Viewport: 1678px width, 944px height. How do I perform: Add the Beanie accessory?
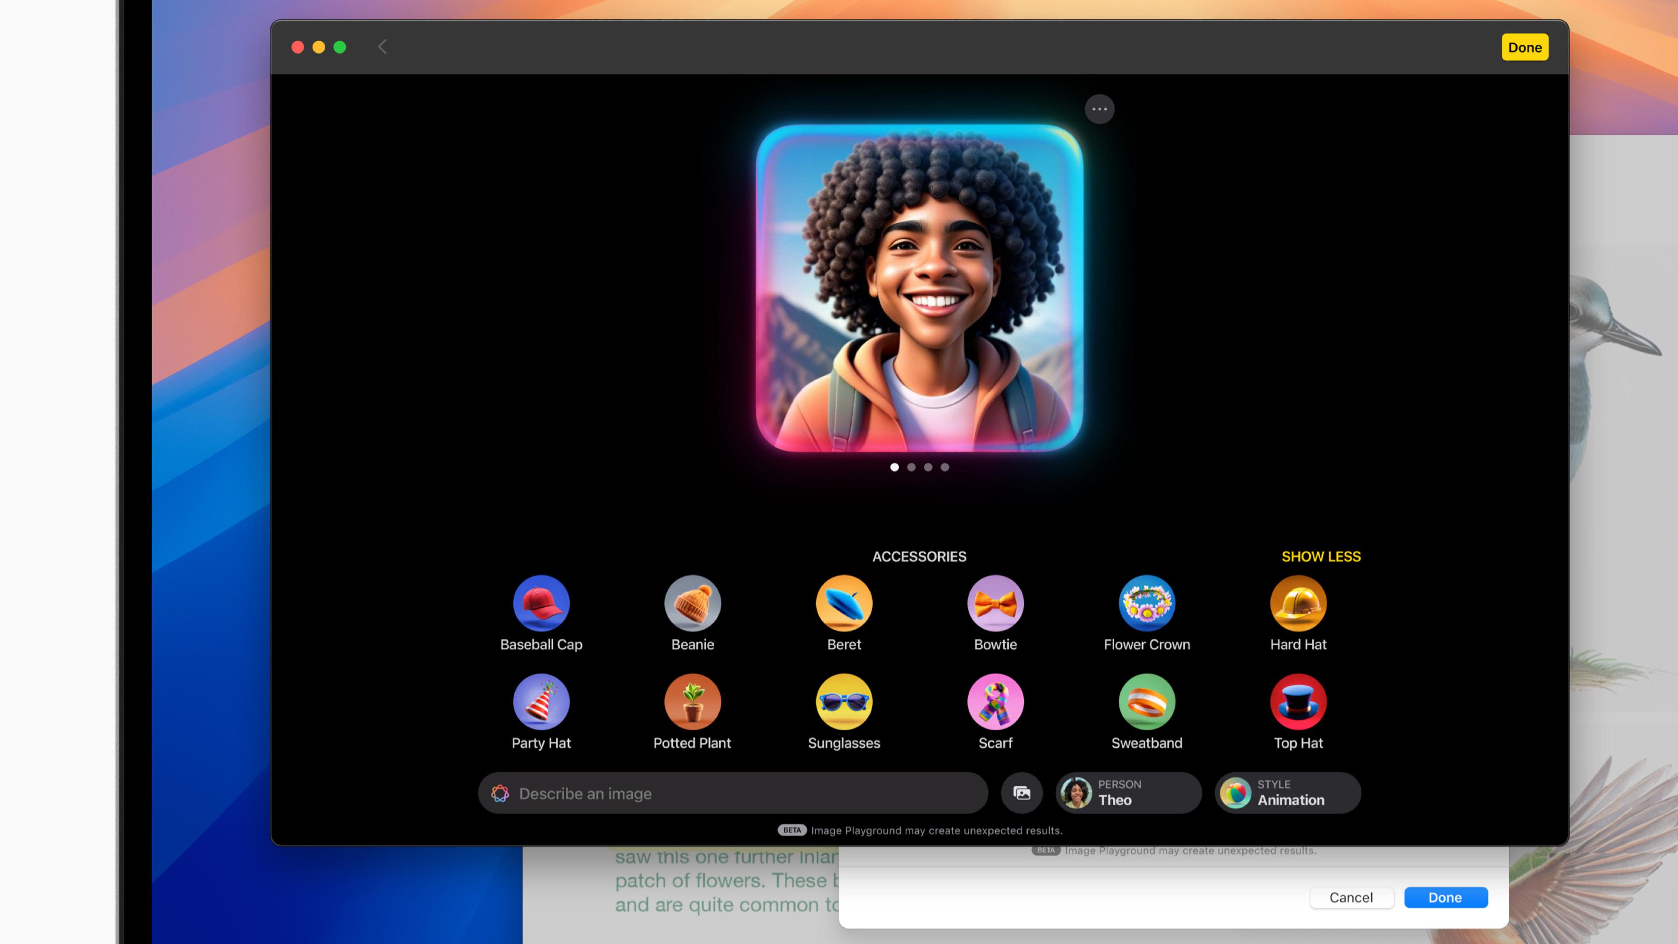coord(693,603)
